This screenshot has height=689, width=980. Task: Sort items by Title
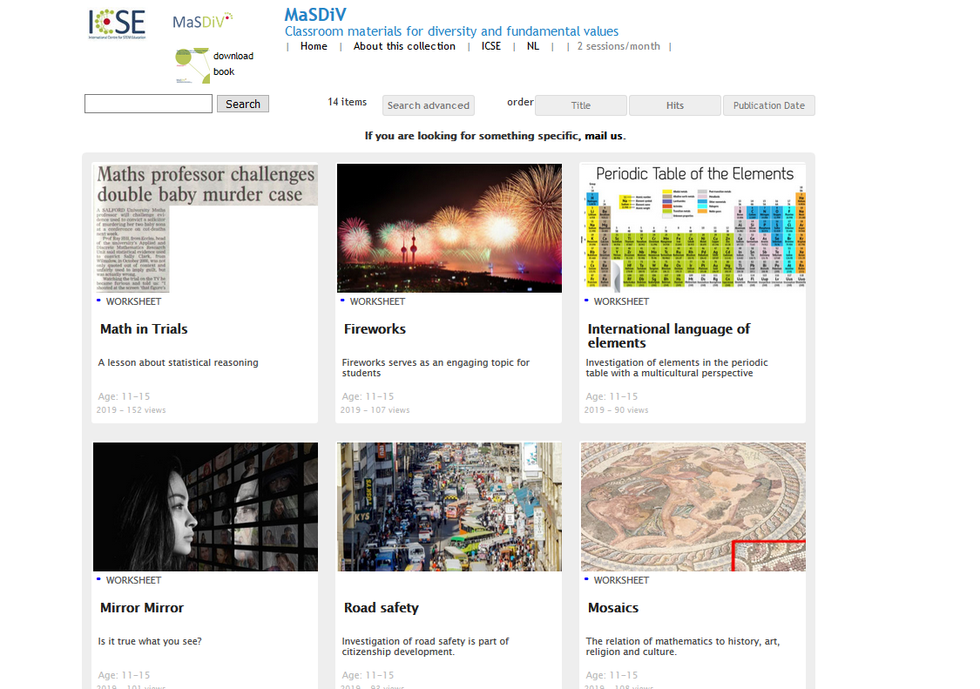[580, 105]
